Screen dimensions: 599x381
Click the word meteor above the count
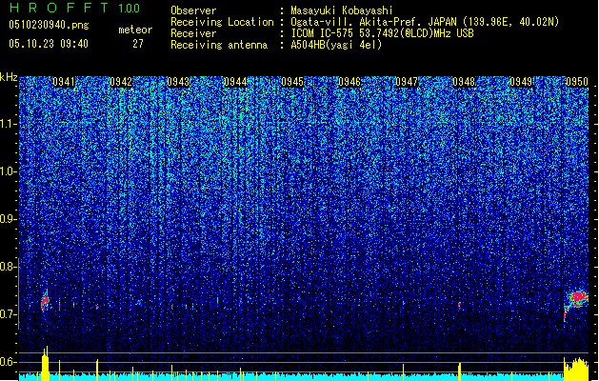(x=135, y=30)
